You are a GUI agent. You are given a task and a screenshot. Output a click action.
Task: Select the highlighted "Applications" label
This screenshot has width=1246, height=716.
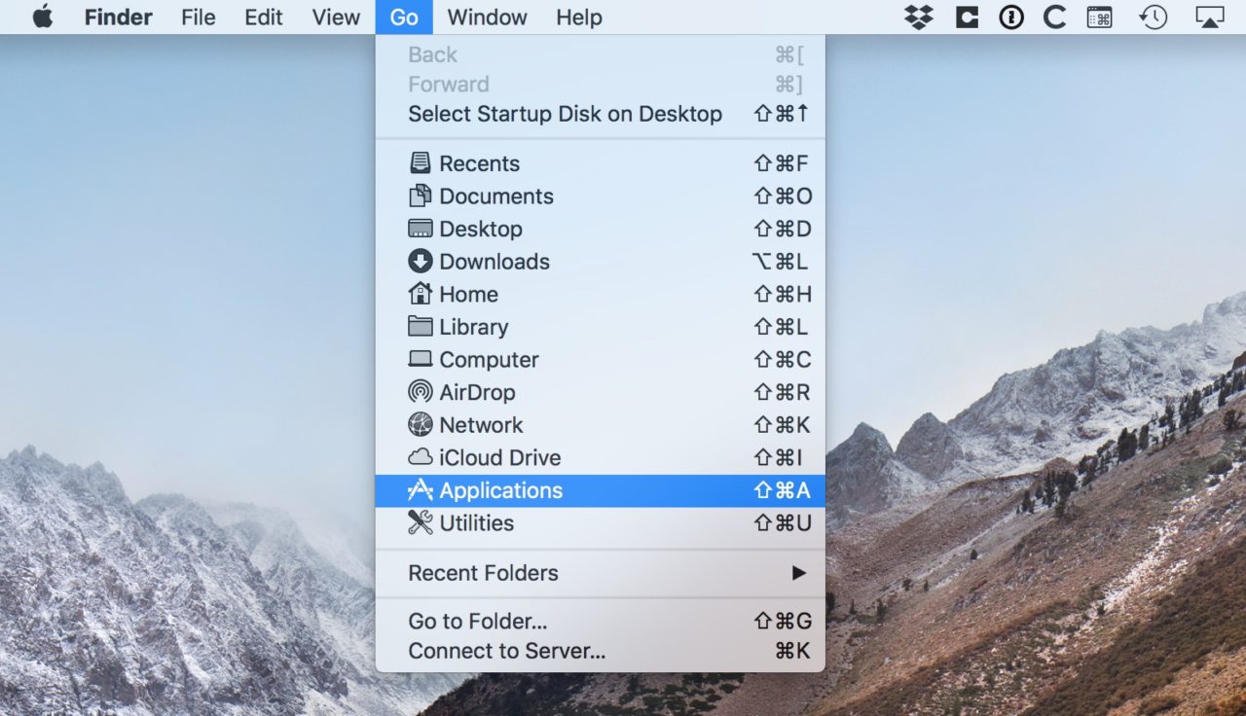[501, 490]
